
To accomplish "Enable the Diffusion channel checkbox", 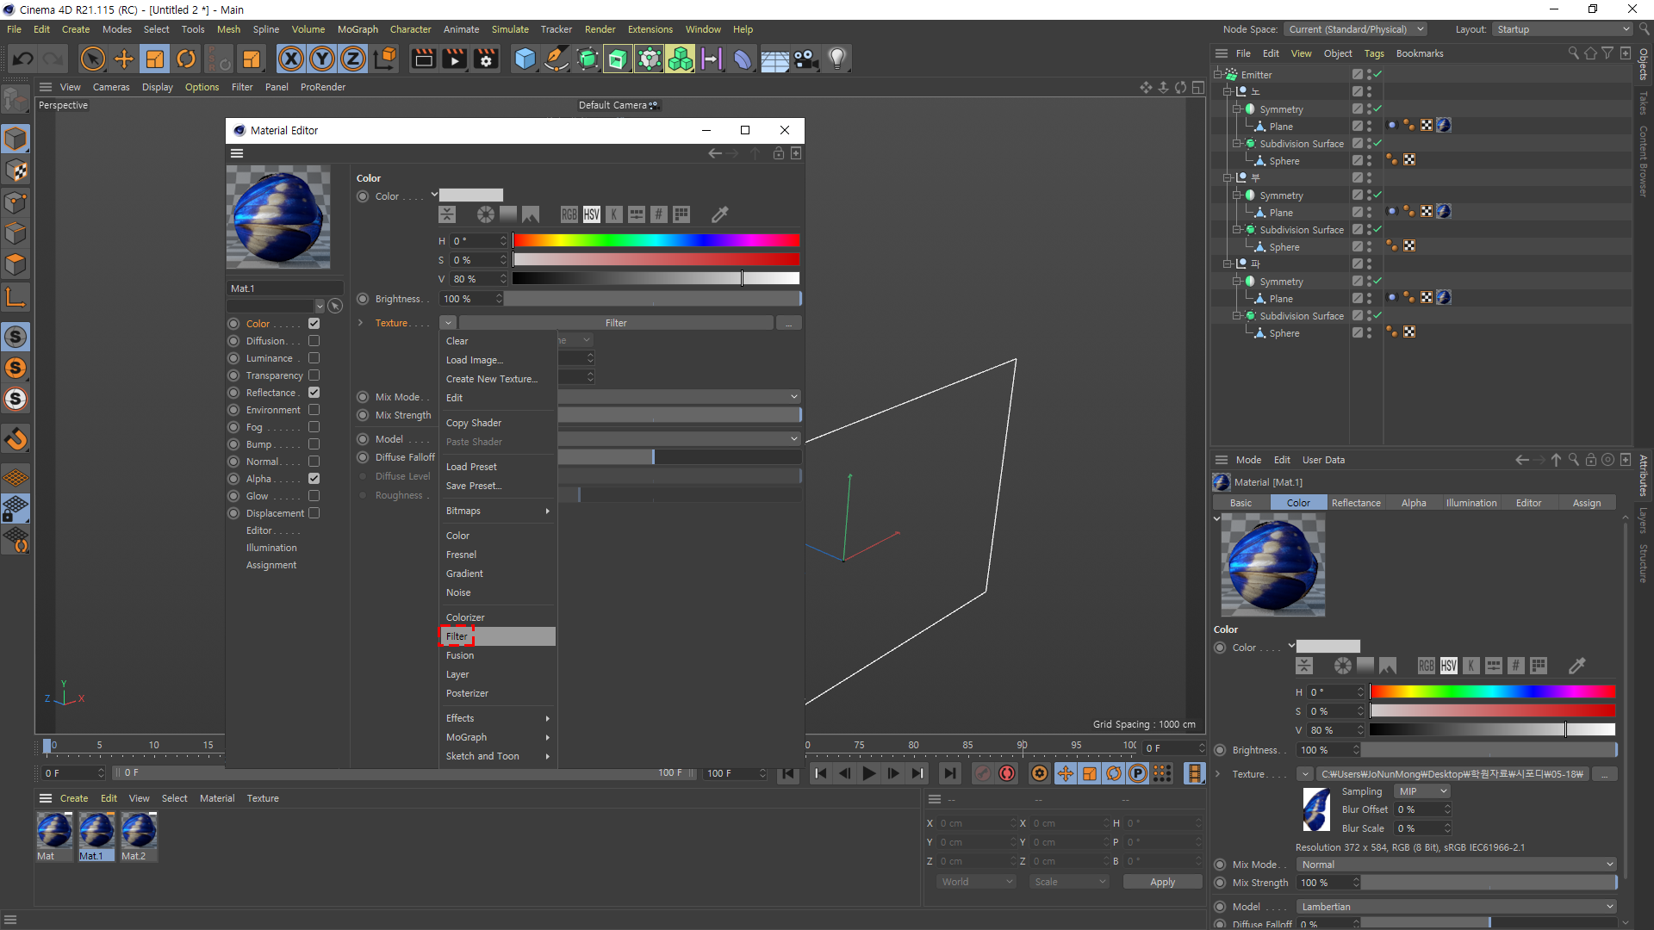I will click(314, 341).
